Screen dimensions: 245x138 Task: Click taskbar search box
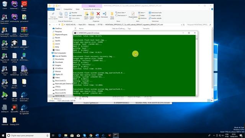[28, 135]
